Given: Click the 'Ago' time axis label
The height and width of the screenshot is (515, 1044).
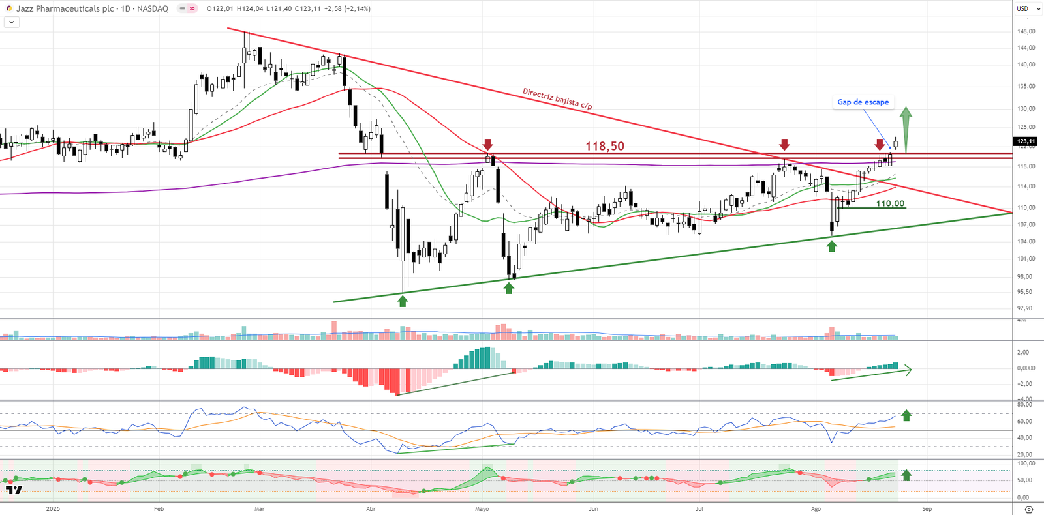Looking at the screenshot, I should point(816,509).
